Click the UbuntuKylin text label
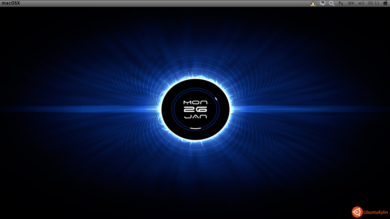The height and width of the screenshot is (219, 390). pos(375,212)
